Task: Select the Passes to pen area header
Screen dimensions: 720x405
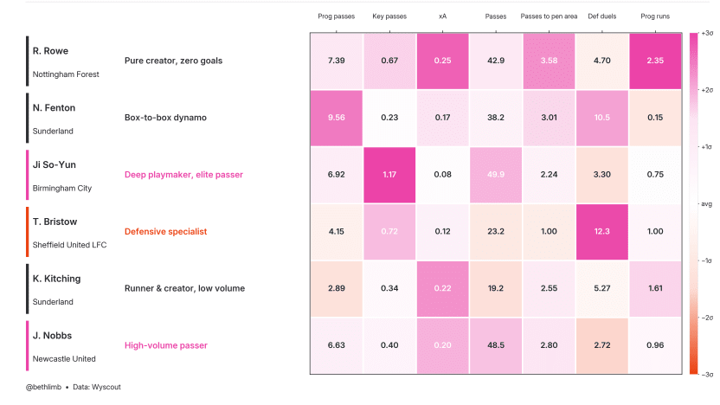Action: pyautogui.click(x=549, y=16)
